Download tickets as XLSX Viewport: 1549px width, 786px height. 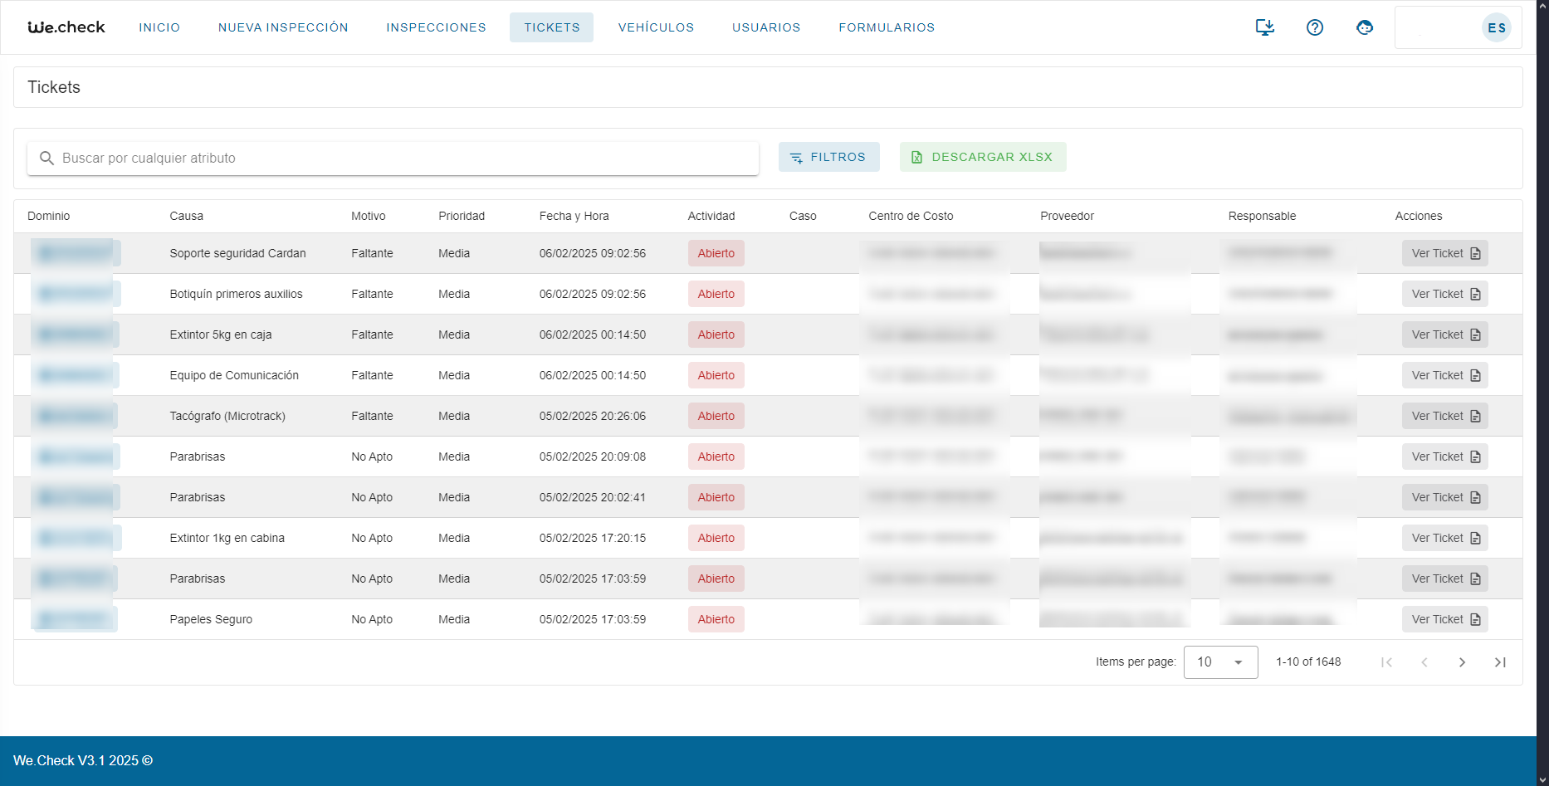pyautogui.click(x=983, y=157)
